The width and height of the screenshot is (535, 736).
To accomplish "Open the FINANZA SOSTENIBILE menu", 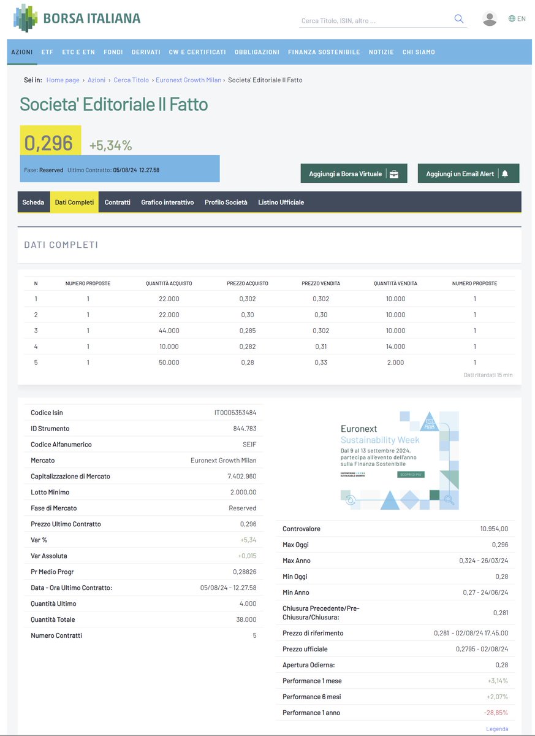I will pos(324,52).
